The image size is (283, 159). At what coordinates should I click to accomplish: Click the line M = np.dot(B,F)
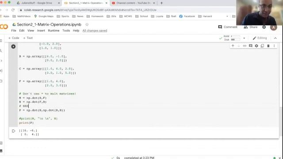point(33,98)
